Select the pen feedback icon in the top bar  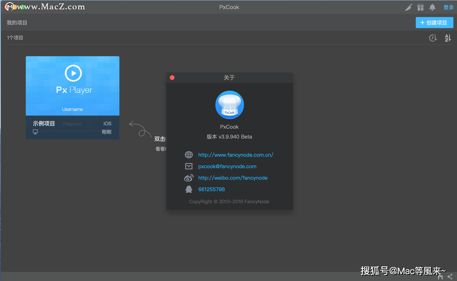409,7
